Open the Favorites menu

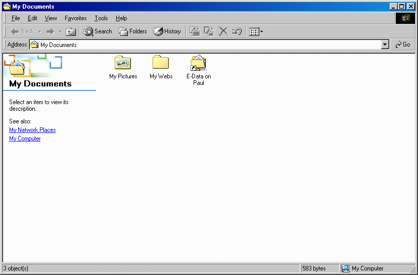pyautogui.click(x=75, y=18)
